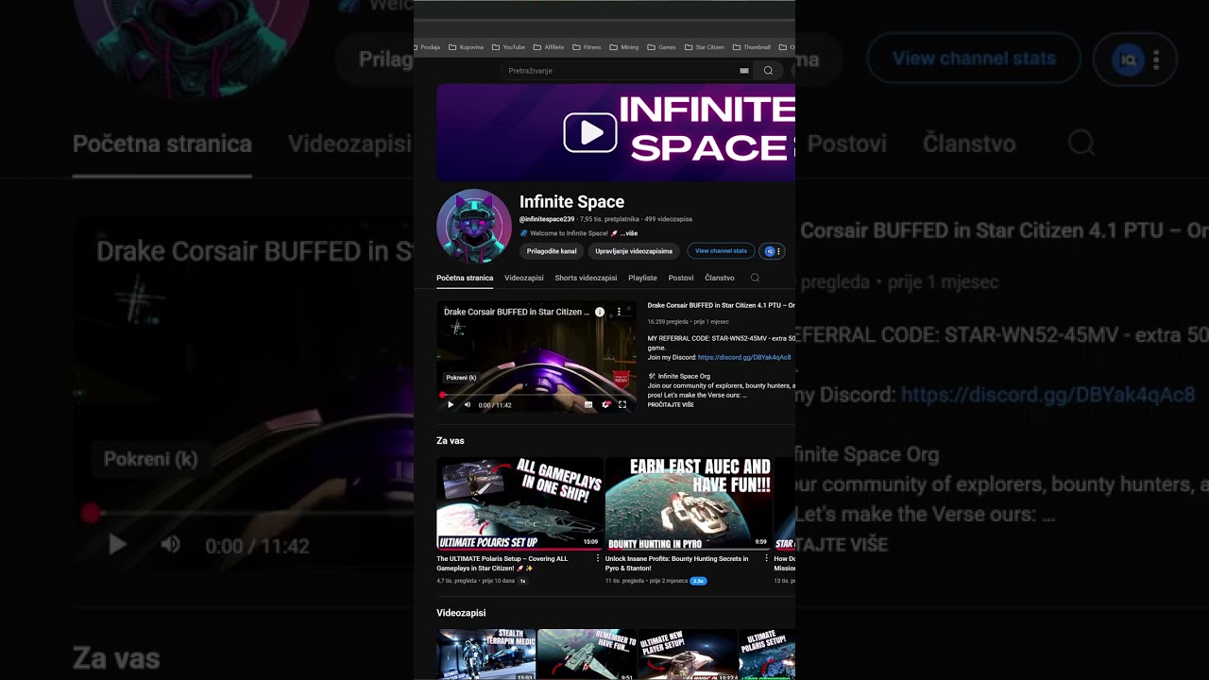1209x680 pixels.
Task: Click the 499 videozapisa count
Action: (x=669, y=219)
